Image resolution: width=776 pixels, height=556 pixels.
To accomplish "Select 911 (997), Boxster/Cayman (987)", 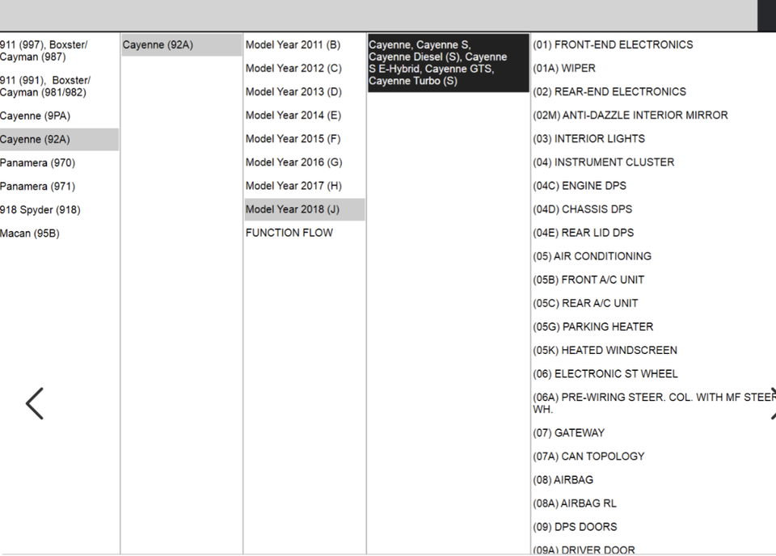I will [x=44, y=51].
